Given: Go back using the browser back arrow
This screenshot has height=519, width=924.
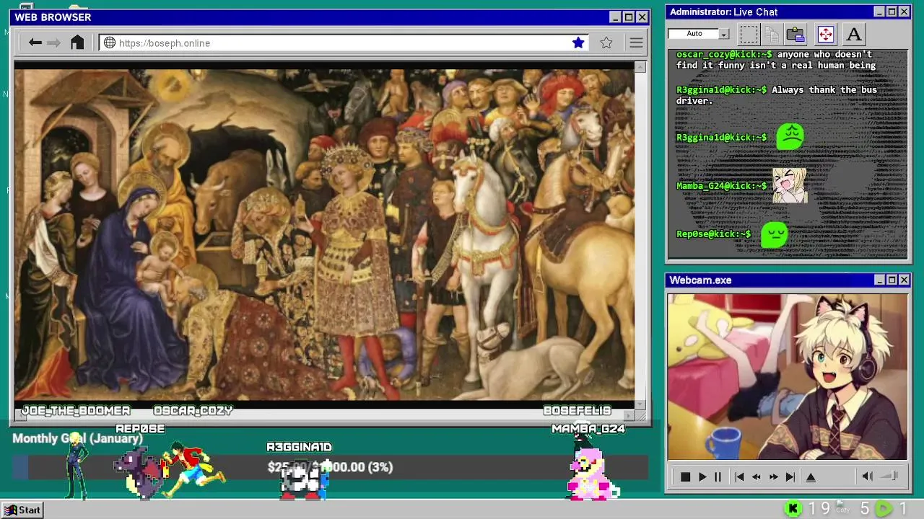Looking at the screenshot, I should (x=35, y=43).
